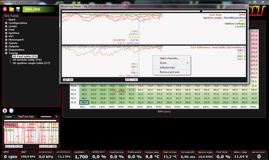Collapse the Tuning tree node
The height and width of the screenshot is (160, 269).
6,53
